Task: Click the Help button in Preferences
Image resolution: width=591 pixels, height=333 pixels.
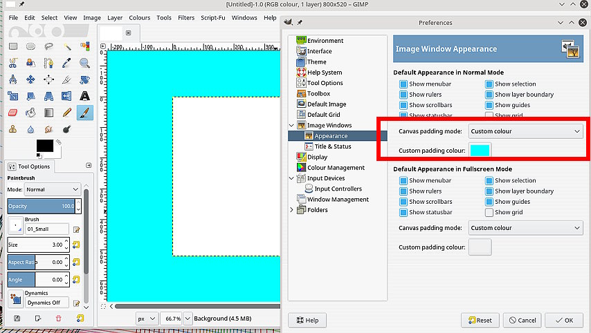Action: click(307, 320)
